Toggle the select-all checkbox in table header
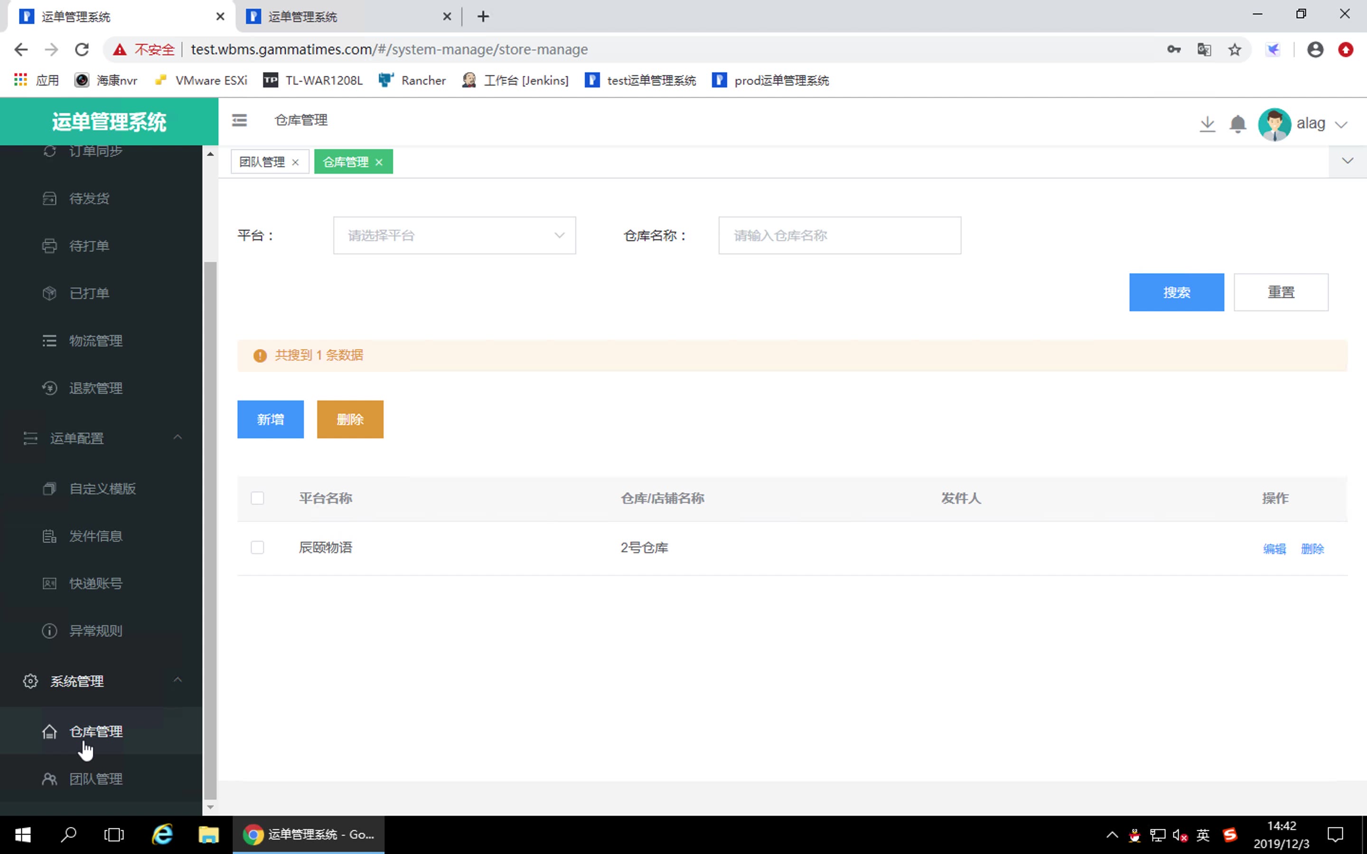 tap(258, 497)
